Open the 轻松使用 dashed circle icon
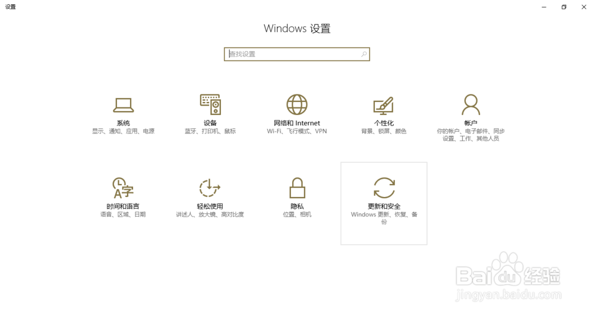The width and height of the screenshot is (594, 315). [x=210, y=188]
